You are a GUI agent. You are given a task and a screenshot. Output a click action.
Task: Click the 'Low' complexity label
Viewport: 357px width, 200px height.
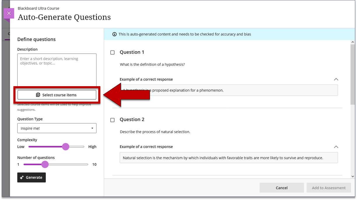(21, 147)
